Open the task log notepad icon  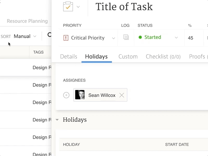click(x=126, y=37)
